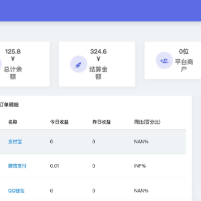Screen dimensions: 201x201
Task: Click the NAN% cell in QQ钱包 row
Action: coord(141,190)
